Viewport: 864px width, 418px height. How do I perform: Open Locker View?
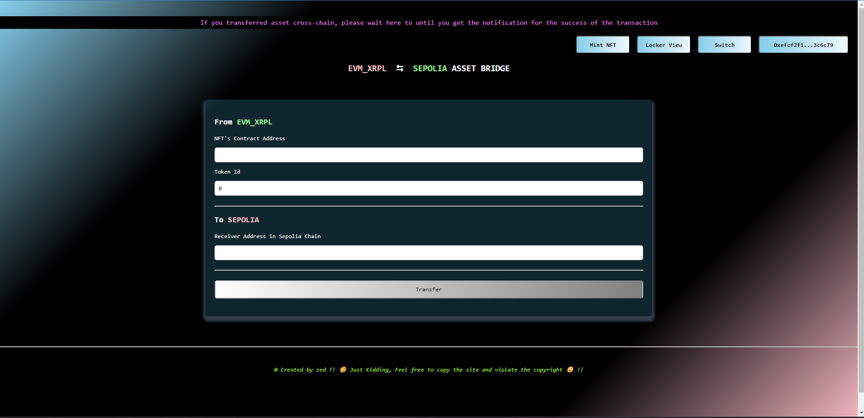point(663,45)
